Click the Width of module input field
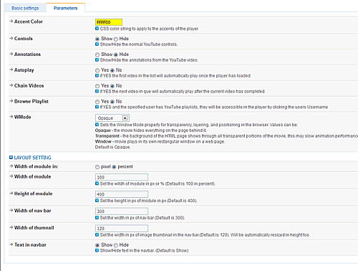The width and height of the screenshot is (358, 271). coord(122,177)
